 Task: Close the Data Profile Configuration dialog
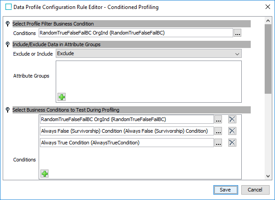coord(268,7)
